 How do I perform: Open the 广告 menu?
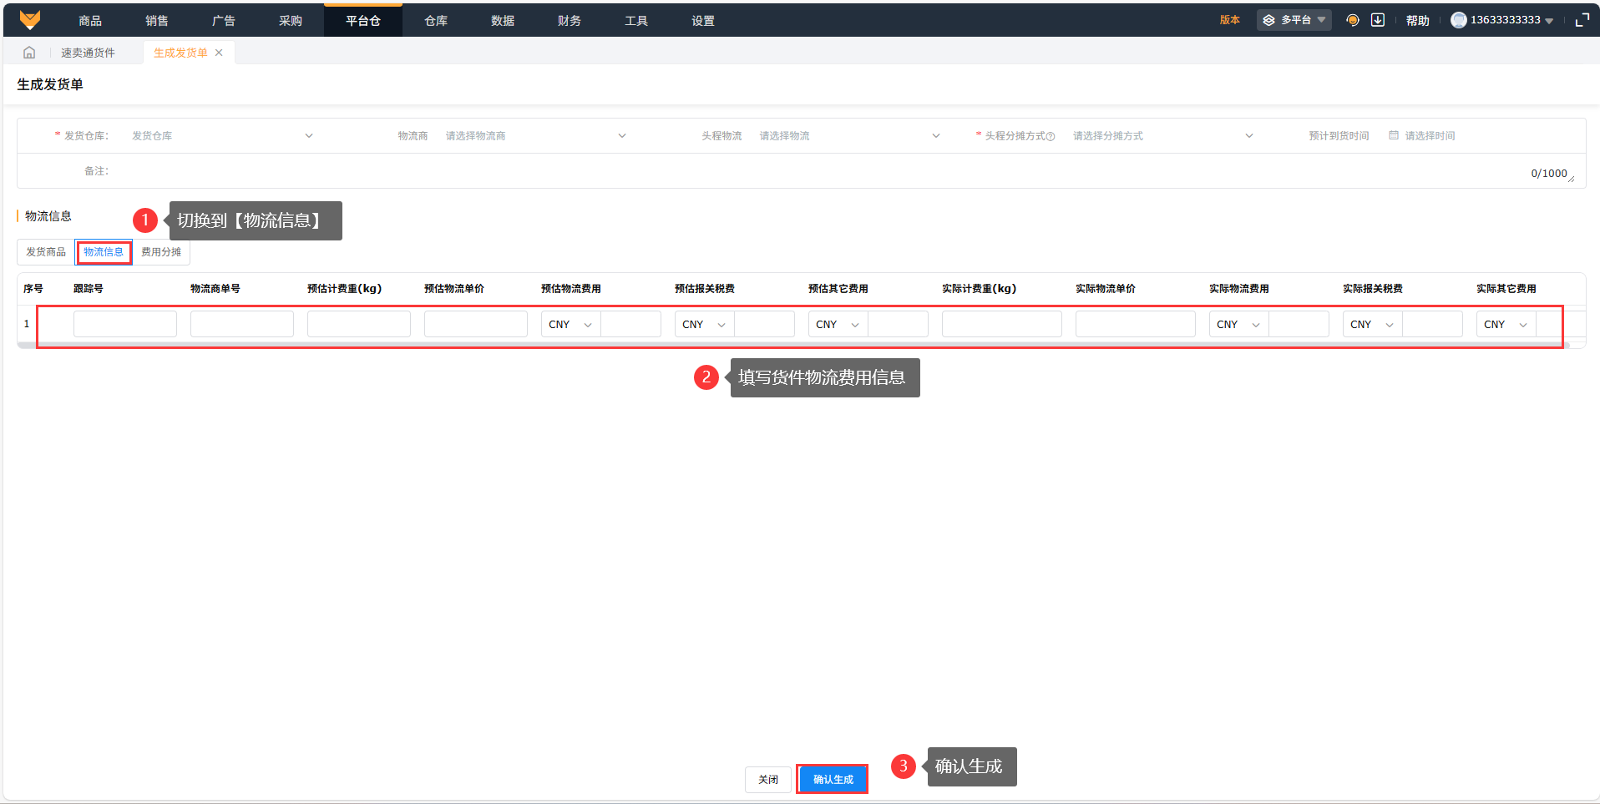224,20
